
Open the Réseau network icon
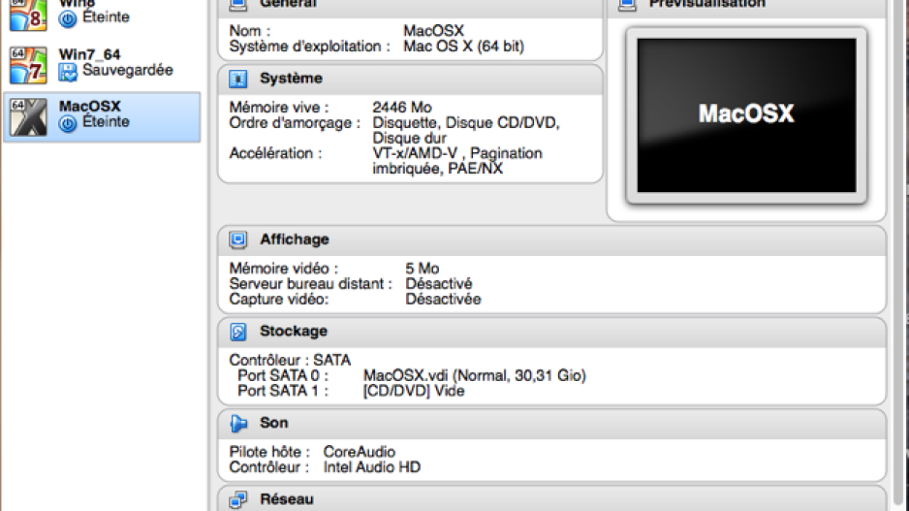(x=237, y=499)
